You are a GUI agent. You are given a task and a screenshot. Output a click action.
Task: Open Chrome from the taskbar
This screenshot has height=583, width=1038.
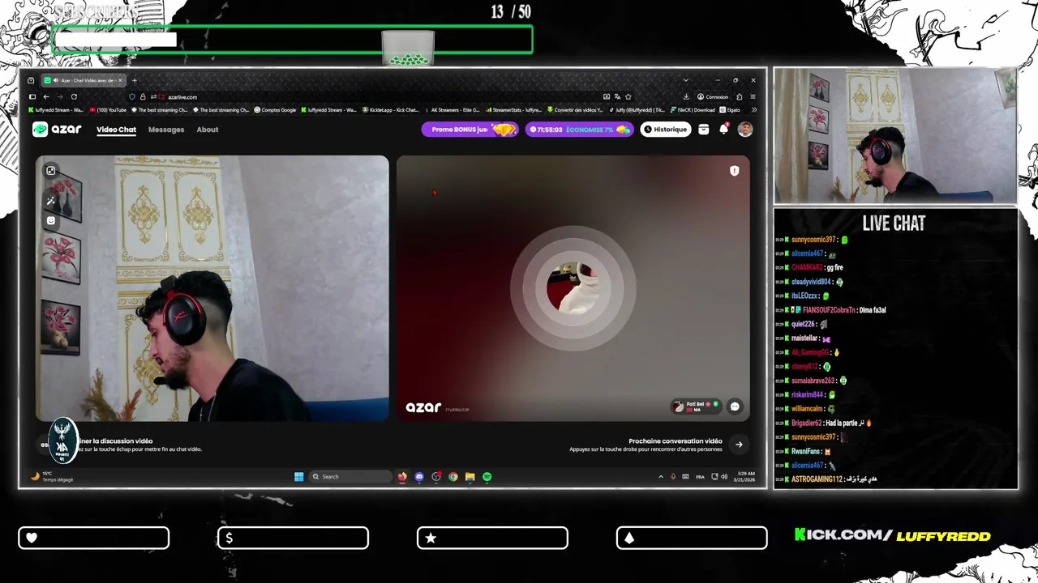pos(453,477)
